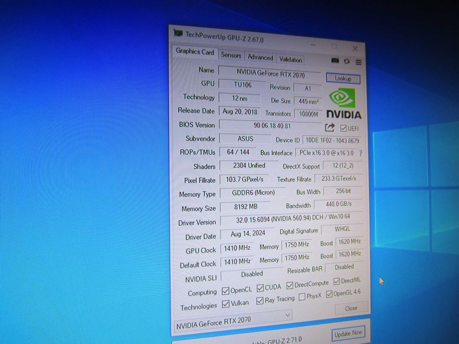The image size is (459, 344).
Task: Click the ROPs/TMUs field 64 / 144
Action: point(238,152)
